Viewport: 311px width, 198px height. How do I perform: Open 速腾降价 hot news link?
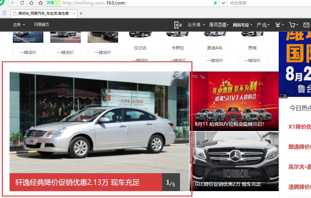click(x=300, y=187)
